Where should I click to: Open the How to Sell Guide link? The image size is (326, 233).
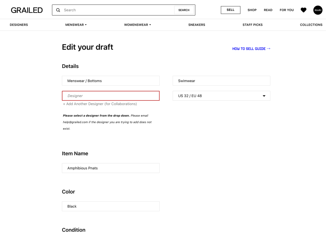coord(251,49)
